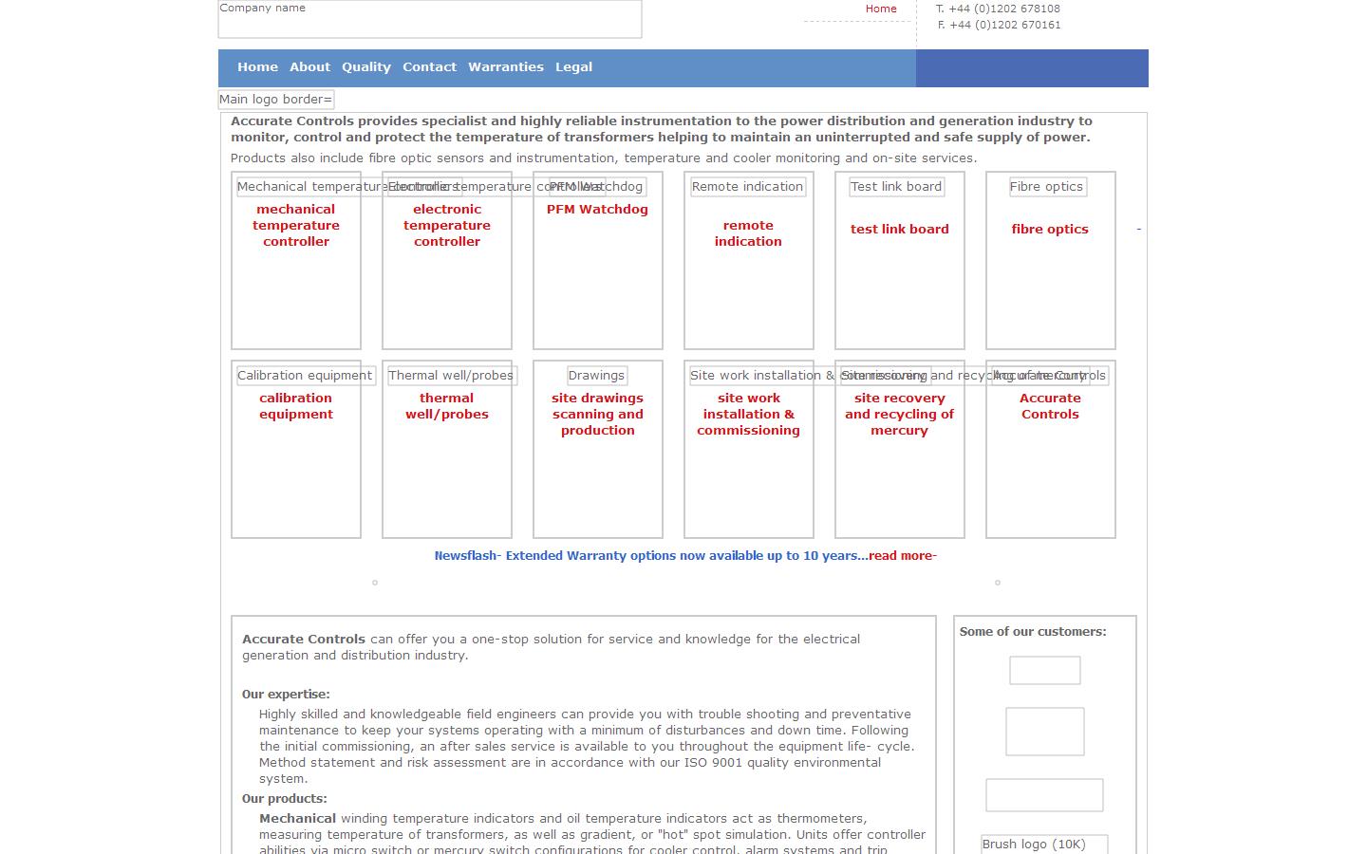Click the Accurate Controls tile

[1050, 406]
